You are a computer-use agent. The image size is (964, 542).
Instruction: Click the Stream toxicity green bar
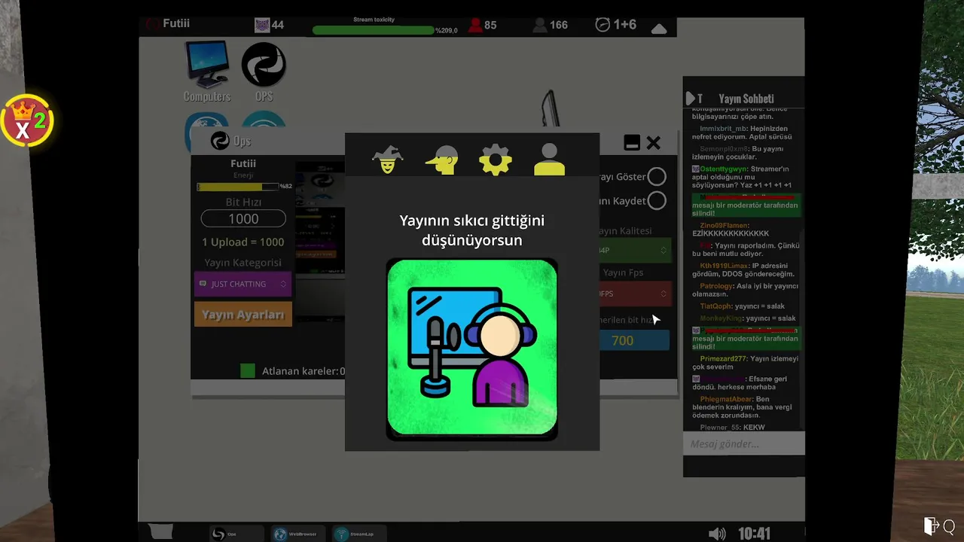(x=374, y=30)
